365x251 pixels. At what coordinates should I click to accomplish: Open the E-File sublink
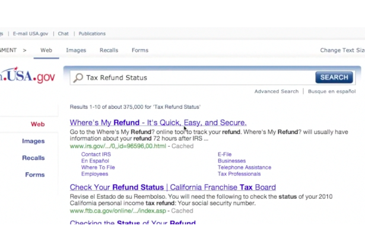(x=224, y=154)
